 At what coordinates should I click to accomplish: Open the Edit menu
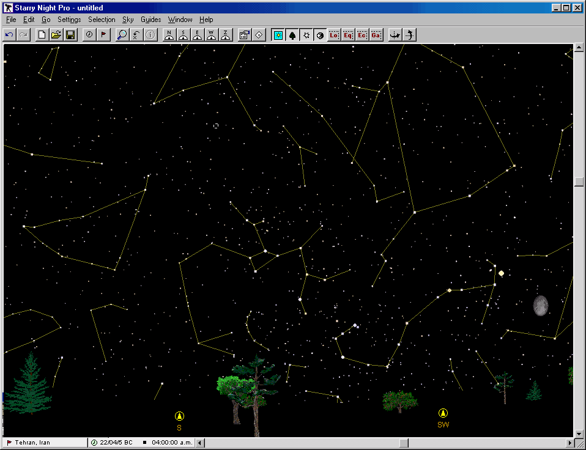tap(29, 20)
